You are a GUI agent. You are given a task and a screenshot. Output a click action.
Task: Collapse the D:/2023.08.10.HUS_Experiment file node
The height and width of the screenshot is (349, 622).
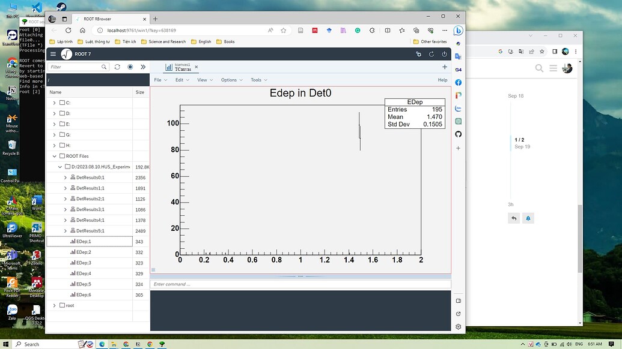tap(60, 166)
